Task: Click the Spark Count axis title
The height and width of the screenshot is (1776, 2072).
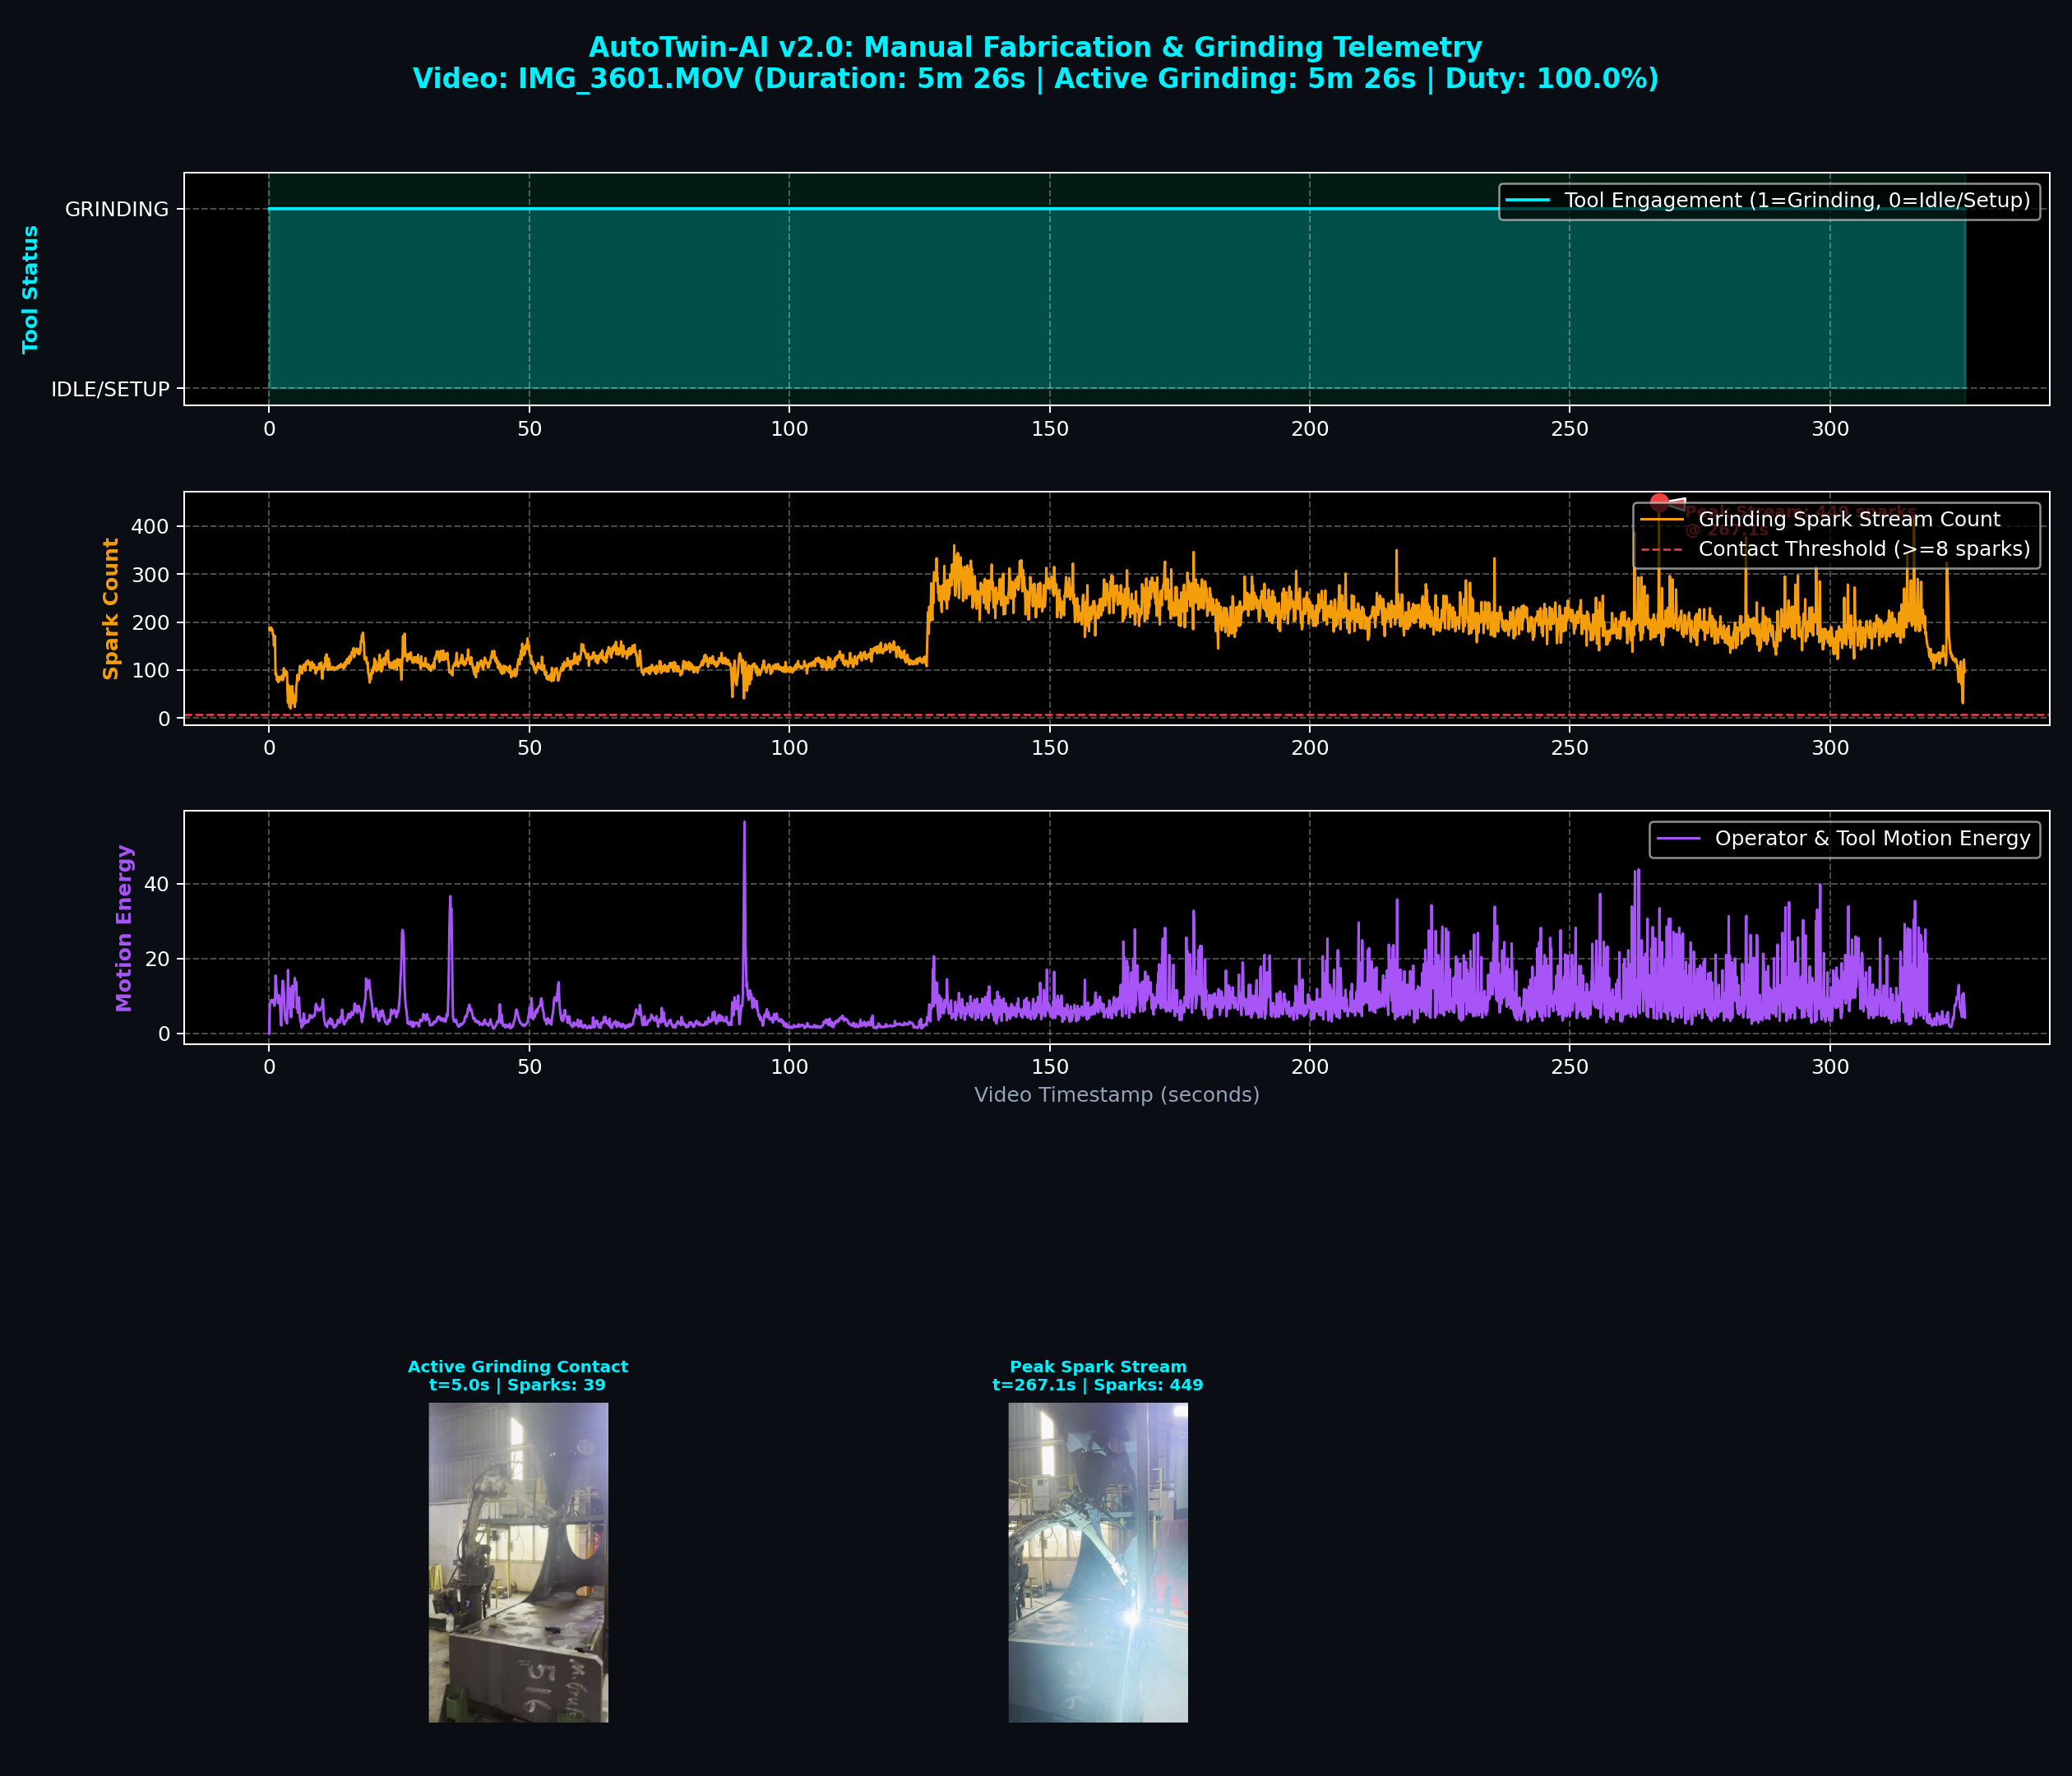Action: [110, 609]
